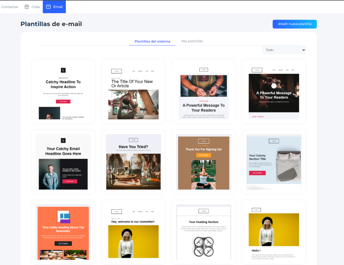
Task: Pick the Thank You For Signing Up! template
Action: point(204,162)
